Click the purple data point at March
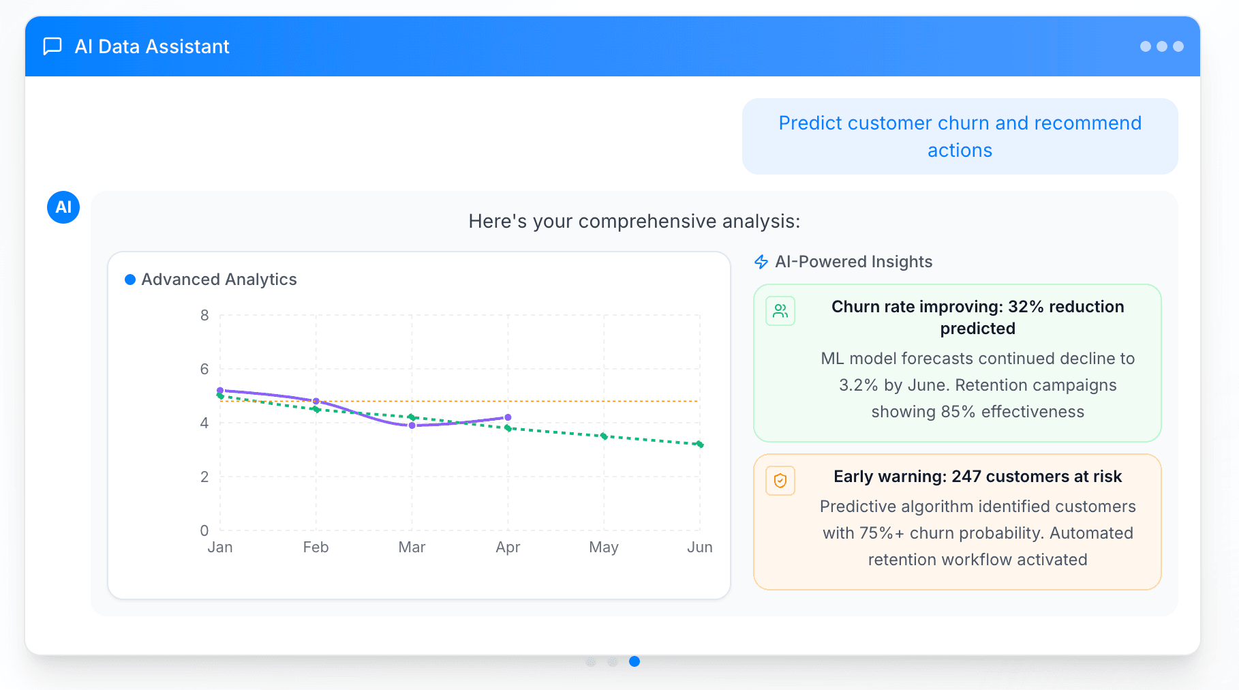The height and width of the screenshot is (690, 1239). (412, 425)
